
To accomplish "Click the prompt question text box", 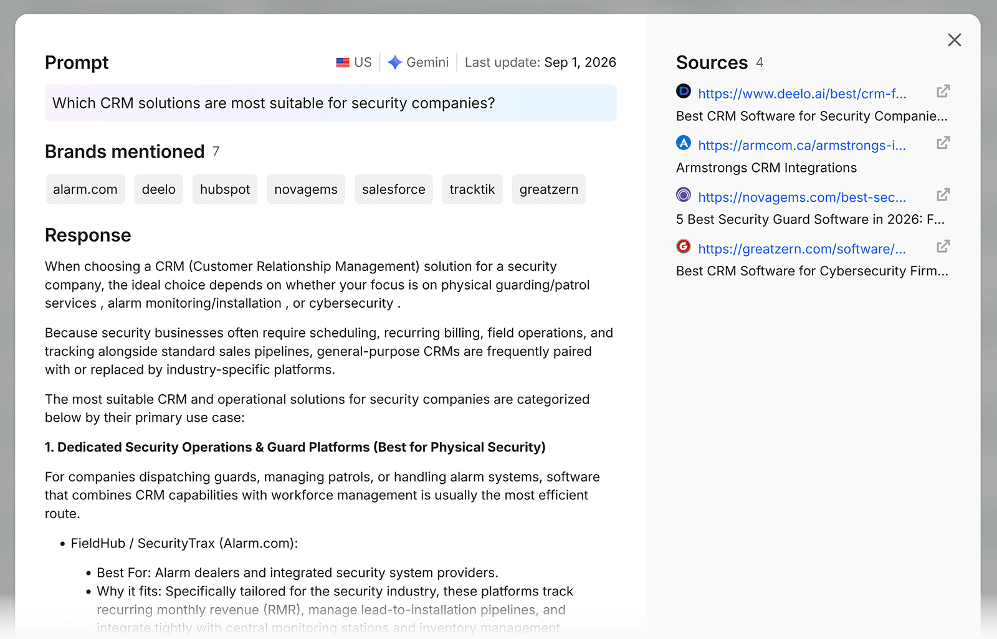I will pos(331,103).
